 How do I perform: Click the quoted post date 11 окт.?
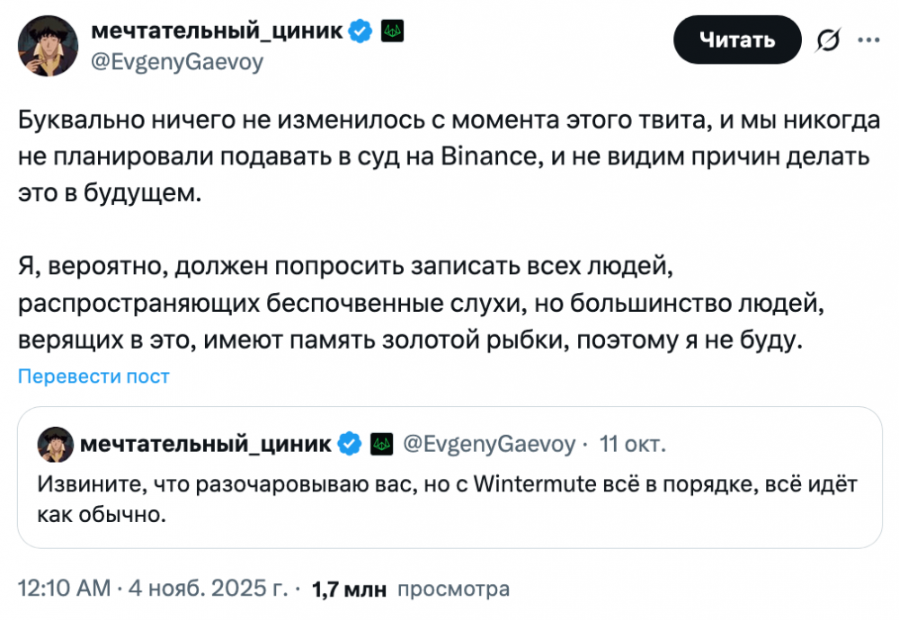(633, 444)
